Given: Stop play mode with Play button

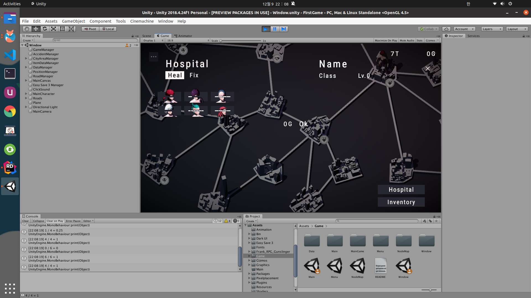Looking at the screenshot, I should pyautogui.click(x=266, y=29).
